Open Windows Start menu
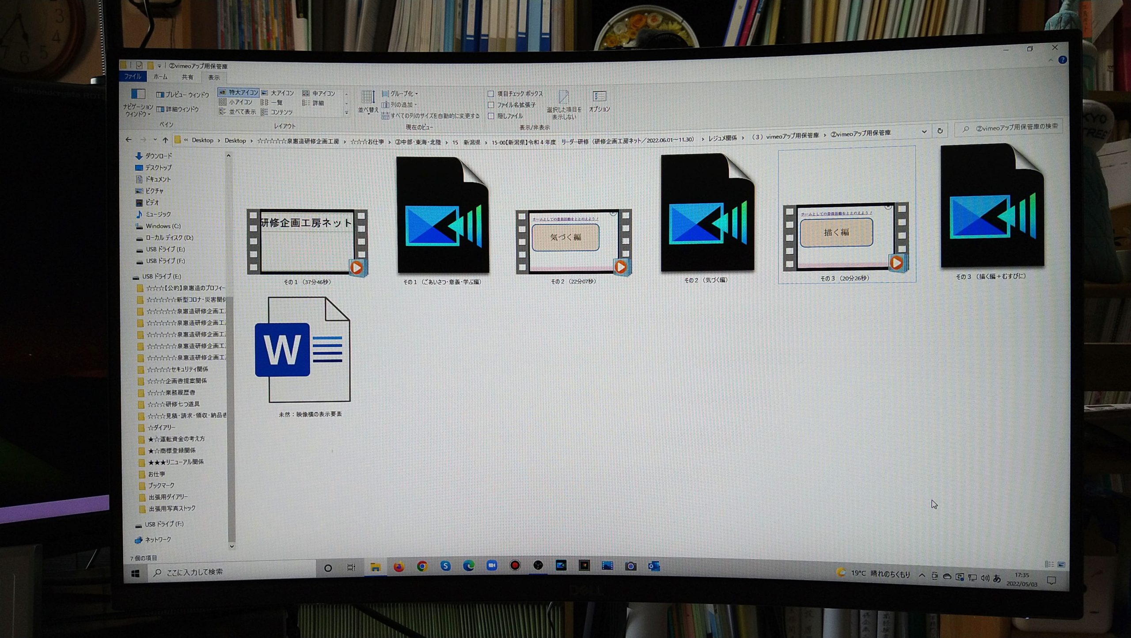The width and height of the screenshot is (1131, 638). [x=135, y=573]
